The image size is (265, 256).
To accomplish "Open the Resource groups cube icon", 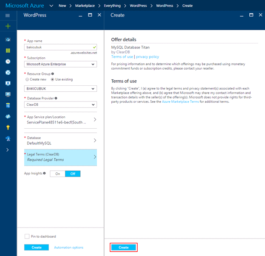I will click(x=8, y=39).
